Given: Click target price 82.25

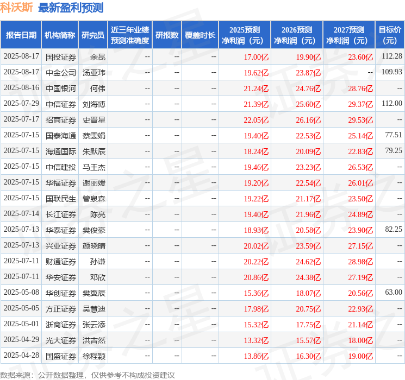Looking at the screenshot, I should 394,229.
